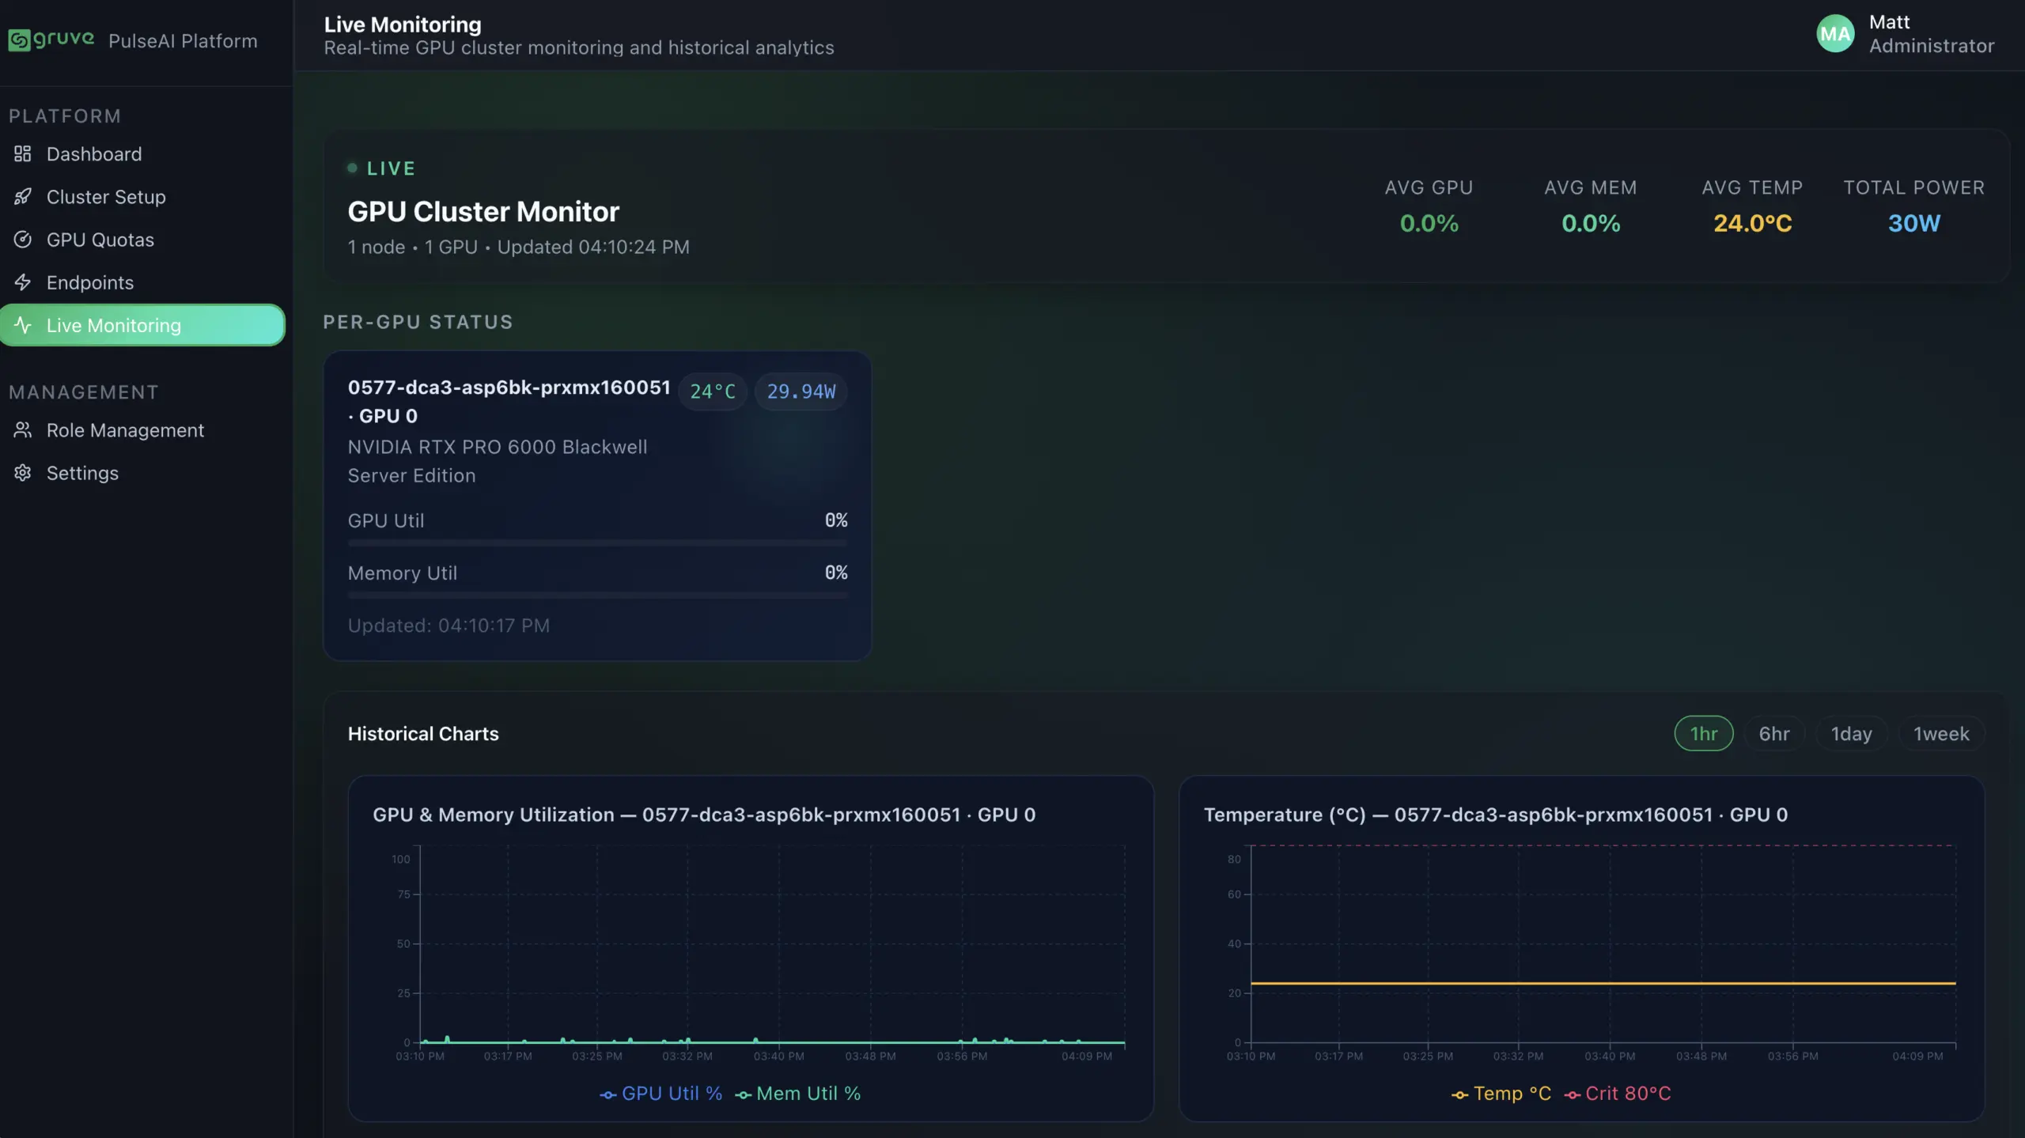Image resolution: width=2025 pixels, height=1138 pixels.
Task: Open the MA user avatar
Action: pyautogui.click(x=1835, y=33)
